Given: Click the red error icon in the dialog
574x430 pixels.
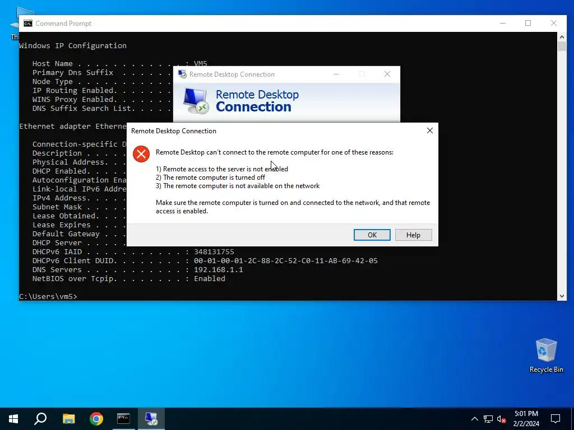Looking at the screenshot, I should [x=141, y=154].
